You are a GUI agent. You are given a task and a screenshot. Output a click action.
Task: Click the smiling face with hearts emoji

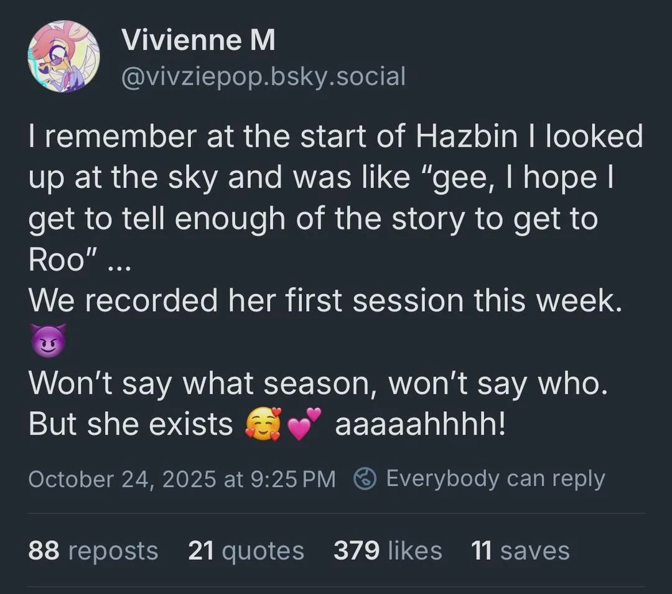[x=263, y=424]
